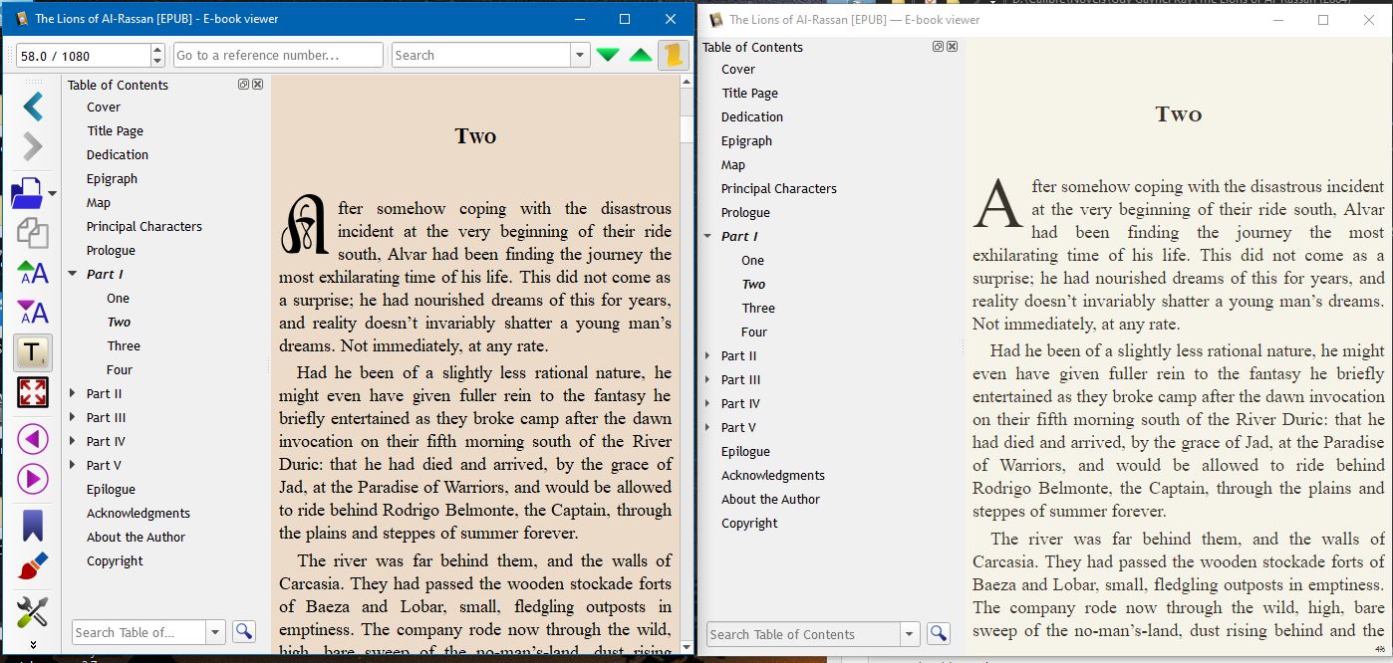Collapse Part I in right window contents
This screenshot has height=663, width=1393.
707,236
